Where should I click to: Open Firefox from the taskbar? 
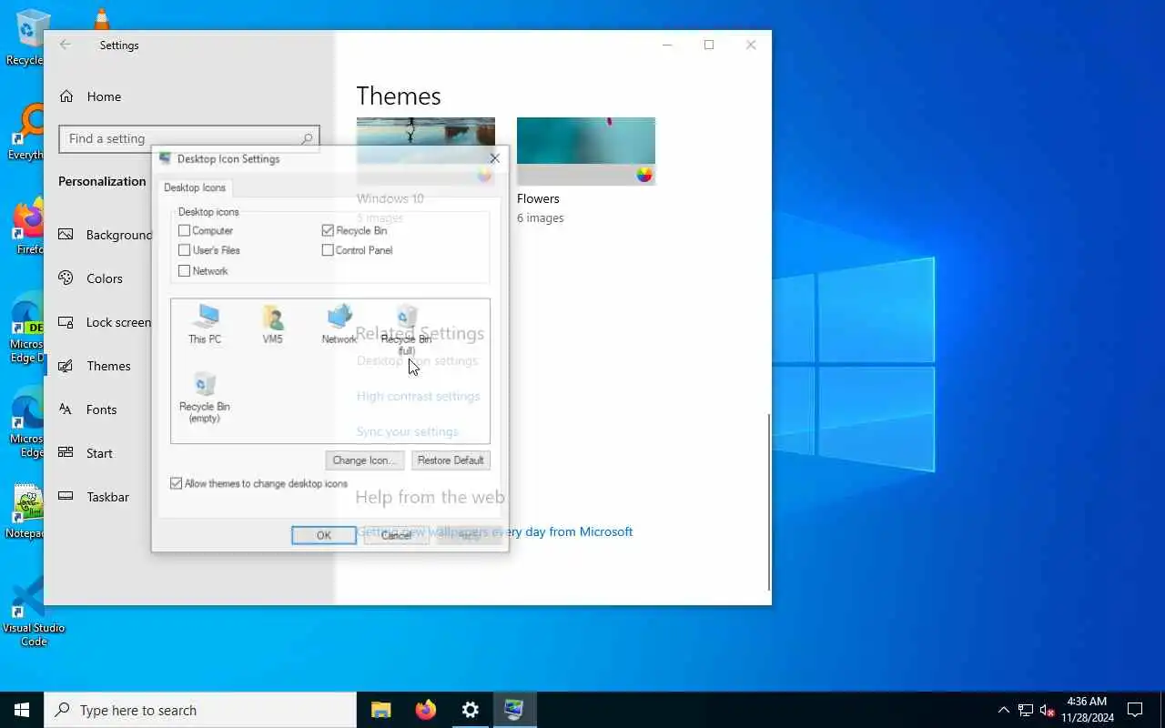426,710
